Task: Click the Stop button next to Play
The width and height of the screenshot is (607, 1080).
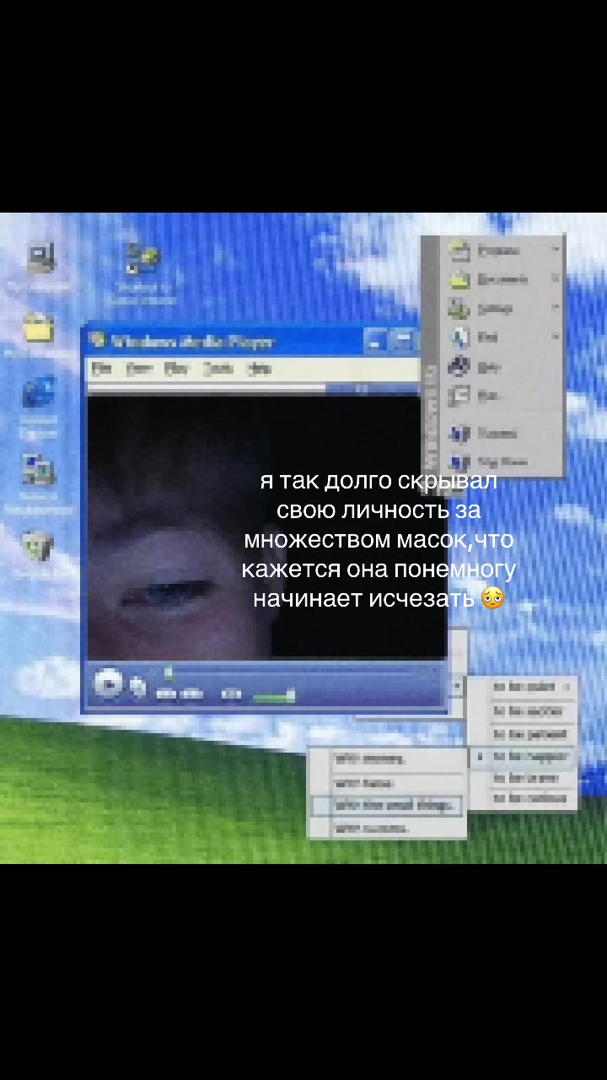Action: [138, 688]
